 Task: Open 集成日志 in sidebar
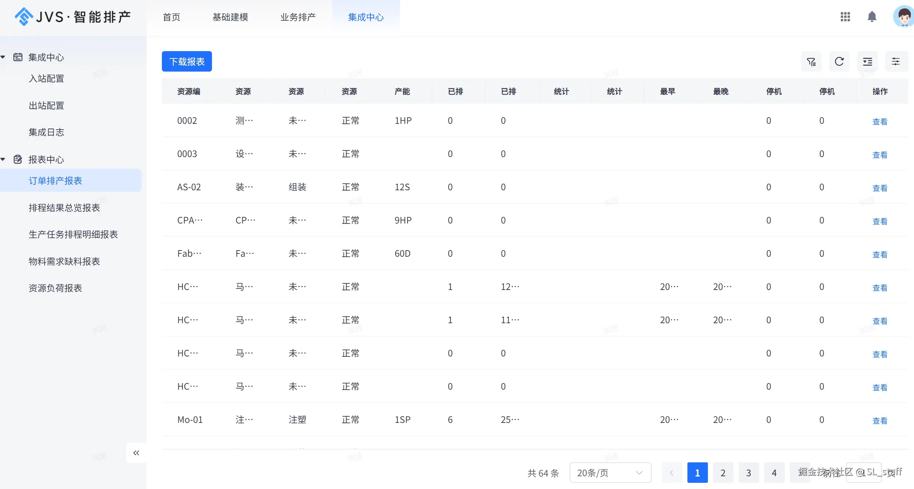(x=46, y=132)
